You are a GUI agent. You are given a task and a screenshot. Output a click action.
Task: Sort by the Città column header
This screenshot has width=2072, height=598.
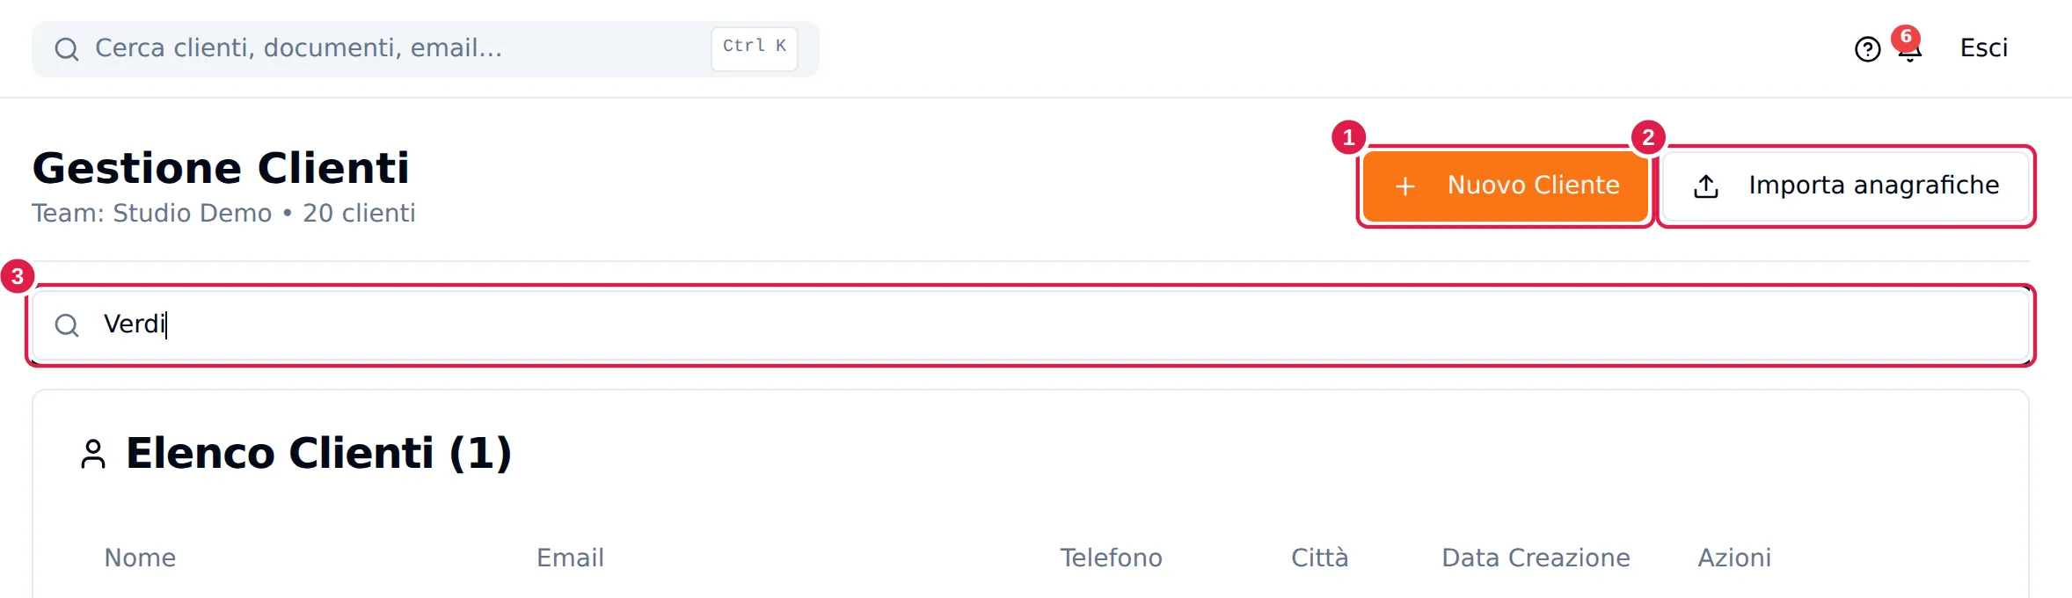(1319, 558)
